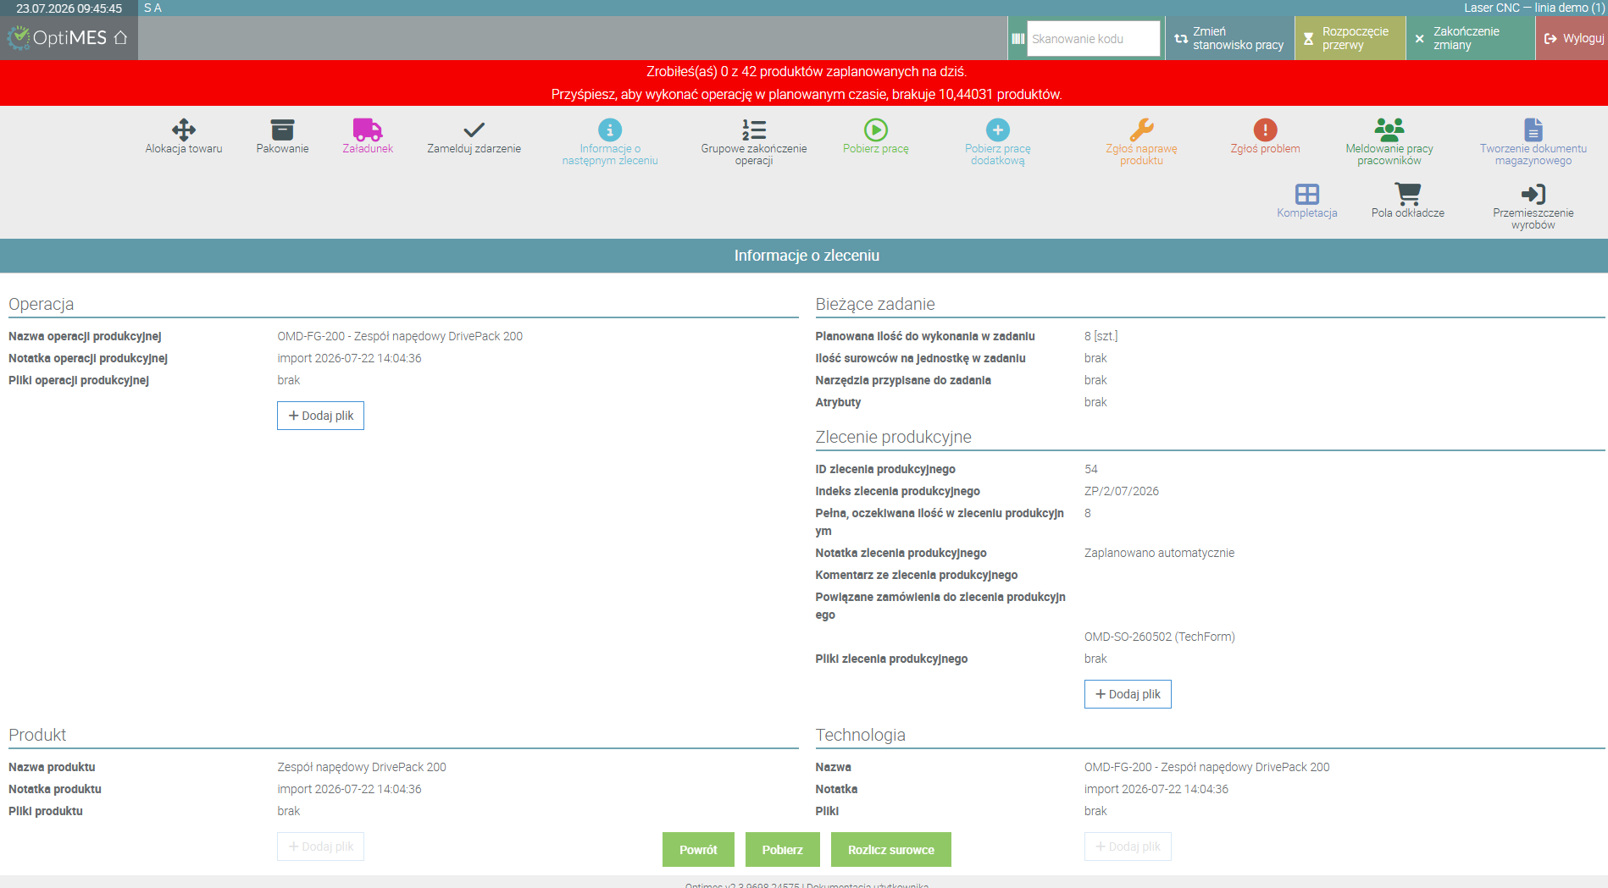Click Pobierz pracę dodatkową plus icon
The height and width of the screenshot is (888, 1608).
point(998,130)
